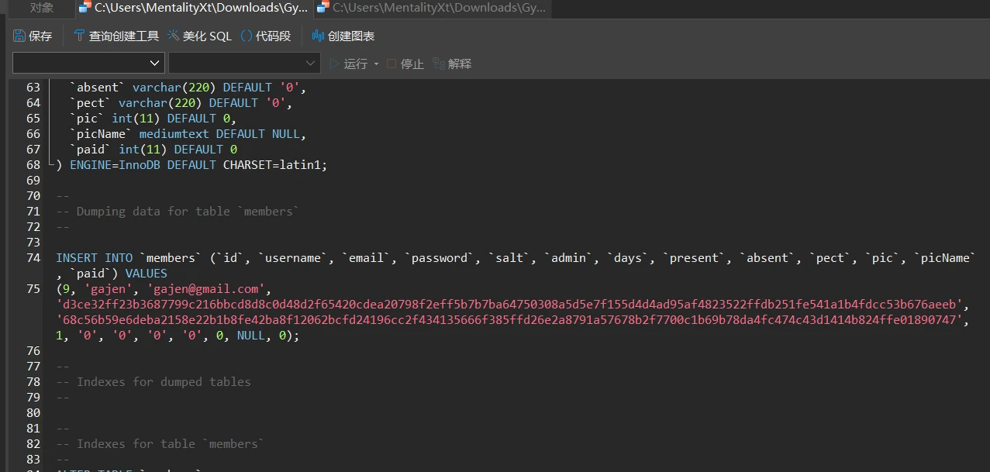Click the `paid` int(11) DEFAULT 0 line
The image size is (990, 472).
point(153,150)
